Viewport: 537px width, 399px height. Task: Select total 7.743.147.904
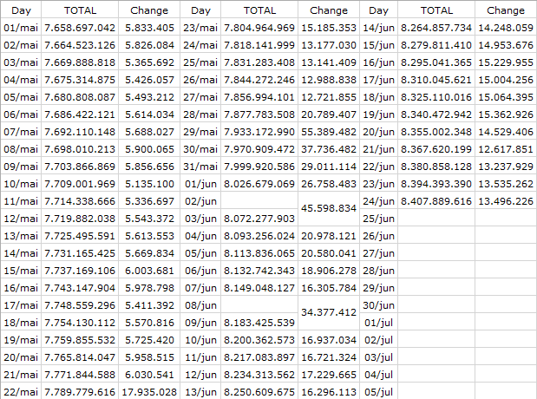[80, 288]
